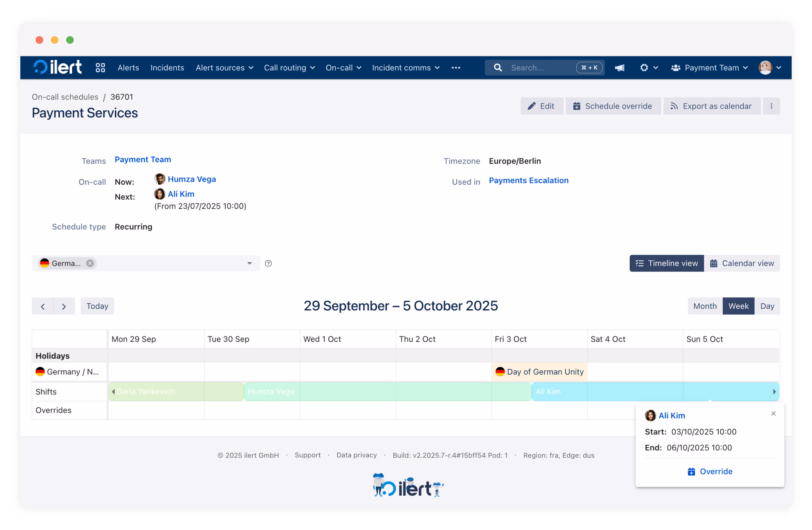812x530 pixels.
Task: Switch to Day range view
Action: pyautogui.click(x=767, y=306)
